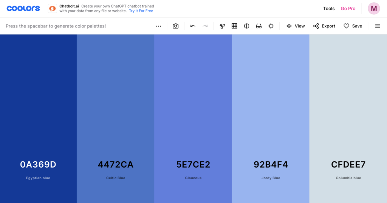Click the Jordy Blue color name

(271, 178)
